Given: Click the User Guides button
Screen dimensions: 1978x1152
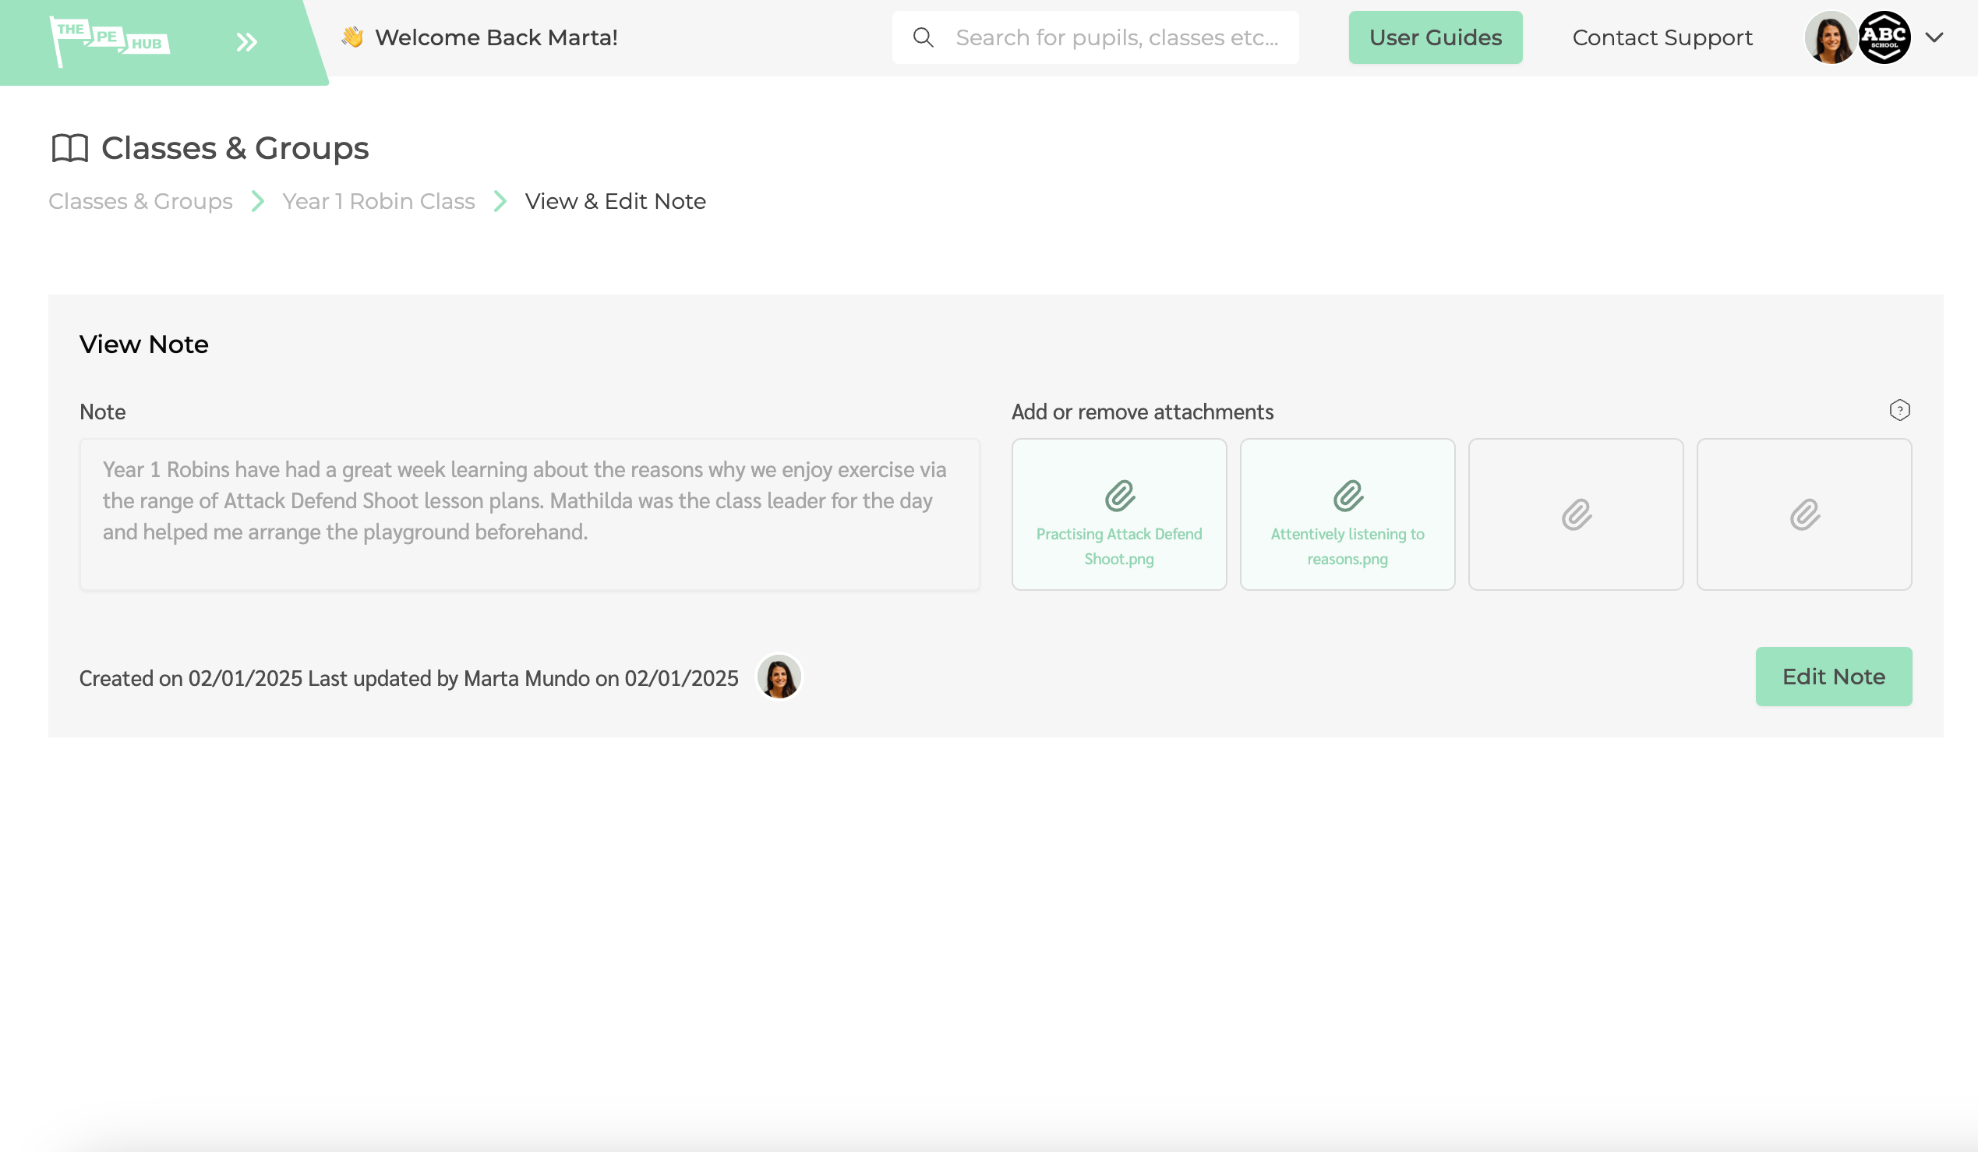Looking at the screenshot, I should tap(1436, 37).
